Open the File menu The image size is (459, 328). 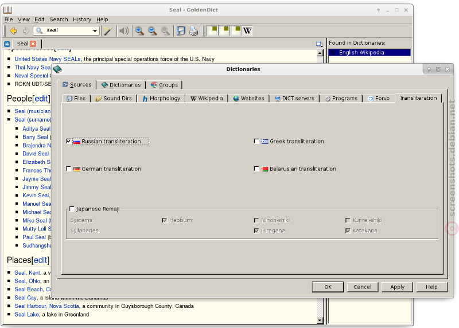(9, 19)
